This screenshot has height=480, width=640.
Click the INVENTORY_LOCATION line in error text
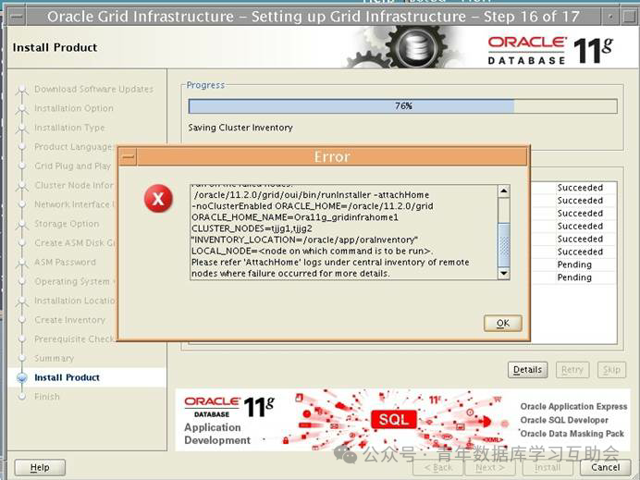point(304,240)
